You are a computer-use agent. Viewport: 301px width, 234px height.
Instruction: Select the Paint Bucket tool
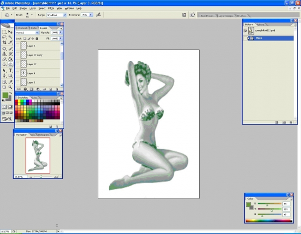coord(10,59)
